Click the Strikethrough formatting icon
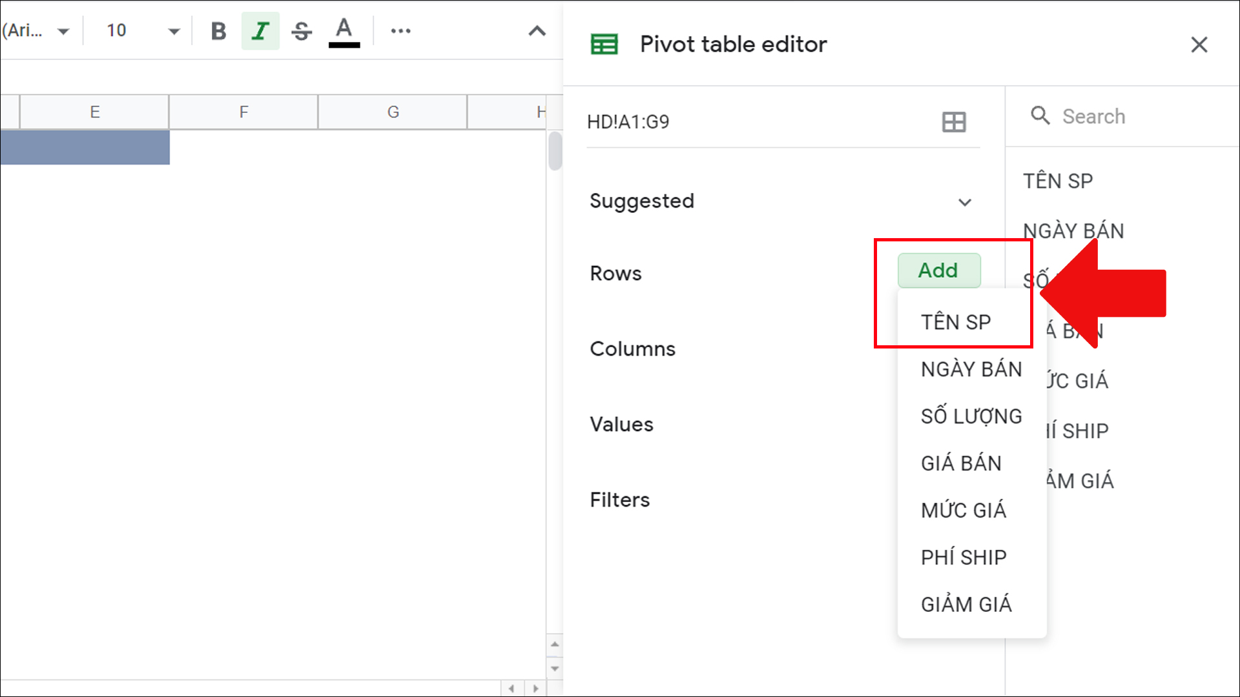Image resolution: width=1240 pixels, height=697 pixels. [x=302, y=30]
